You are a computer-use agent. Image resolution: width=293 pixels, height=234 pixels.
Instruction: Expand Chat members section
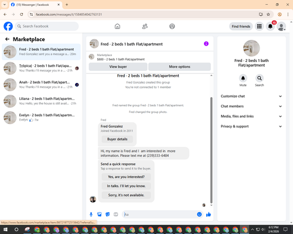click(x=251, y=106)
